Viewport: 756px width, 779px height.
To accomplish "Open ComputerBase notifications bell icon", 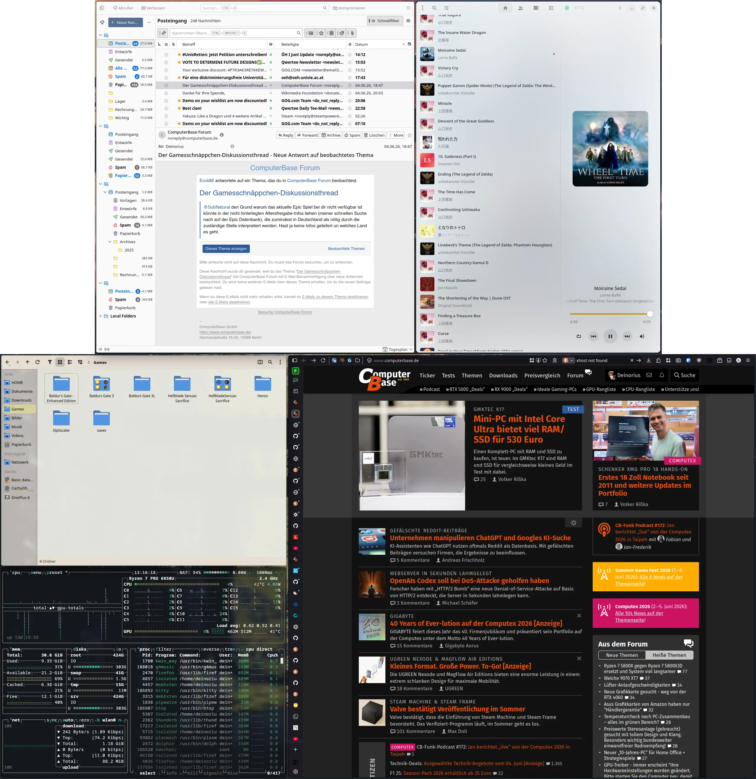I will (x=662, y=375).
